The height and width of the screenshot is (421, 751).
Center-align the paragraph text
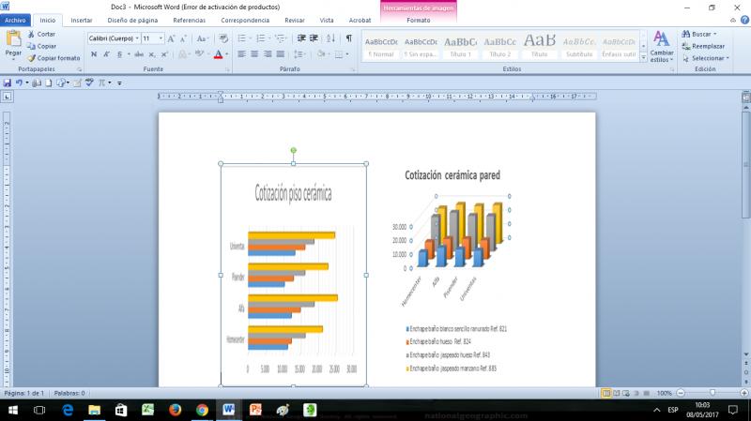254,54
